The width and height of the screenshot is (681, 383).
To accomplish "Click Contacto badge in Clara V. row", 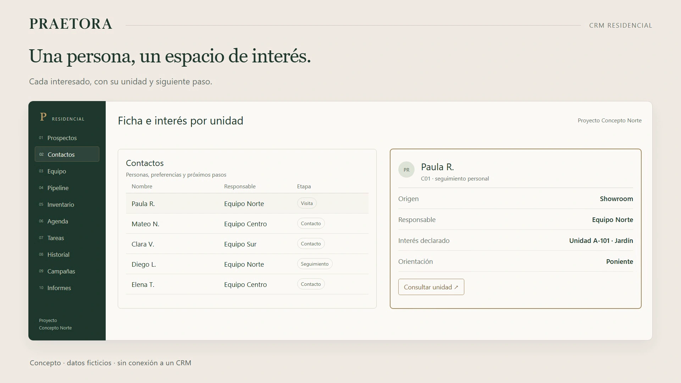I will point(311,244).
